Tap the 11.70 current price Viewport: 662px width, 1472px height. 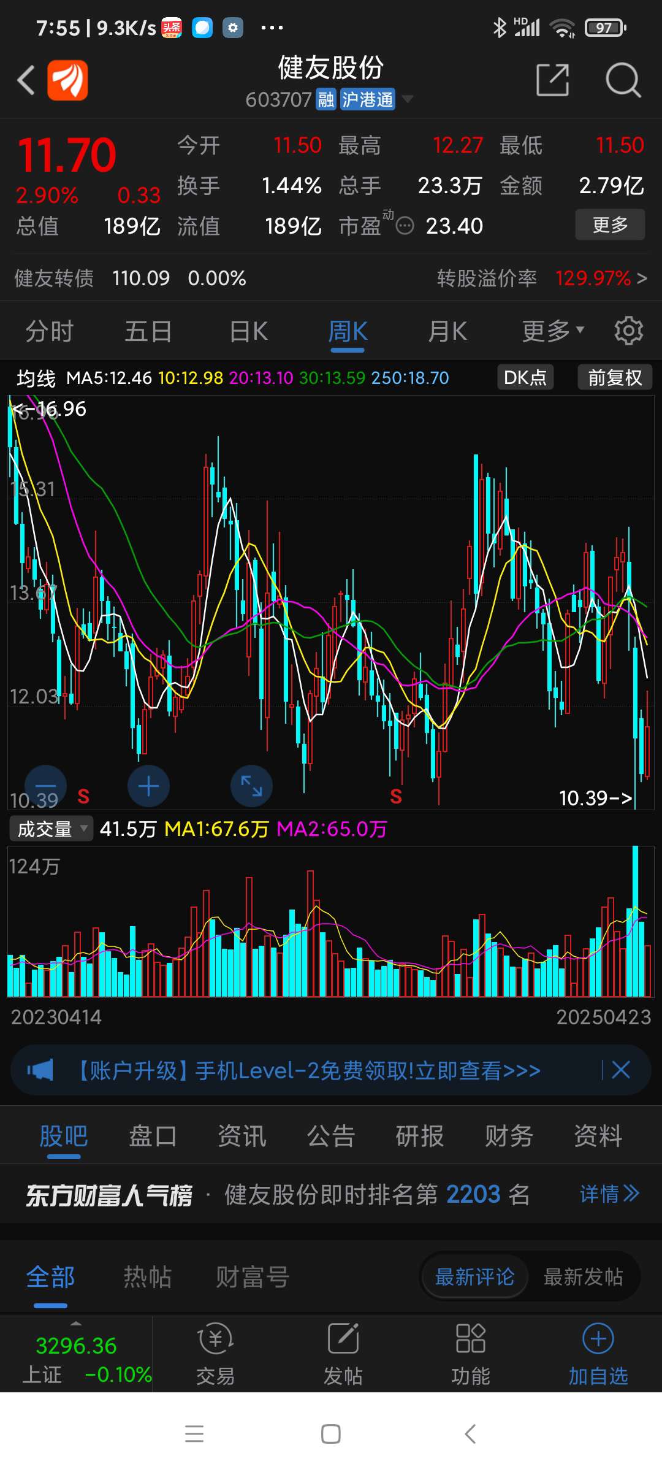pyautogui.click(x=67, y=155)
